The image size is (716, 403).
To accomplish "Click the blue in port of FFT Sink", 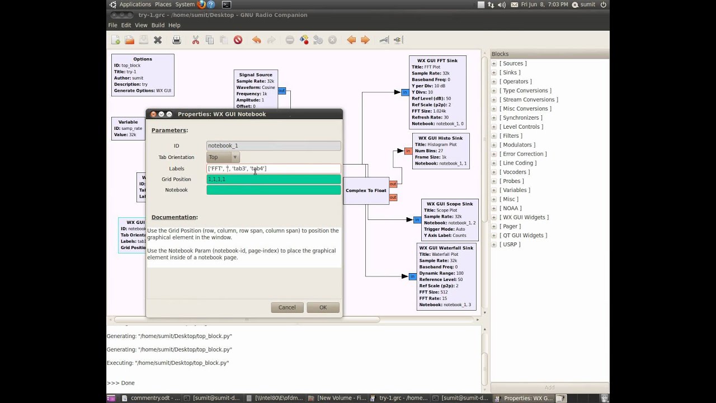I will coord(405,92).
